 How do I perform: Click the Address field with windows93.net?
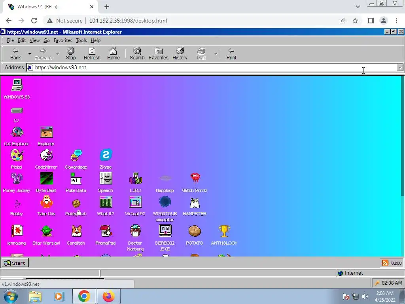[x=211, y=68]
